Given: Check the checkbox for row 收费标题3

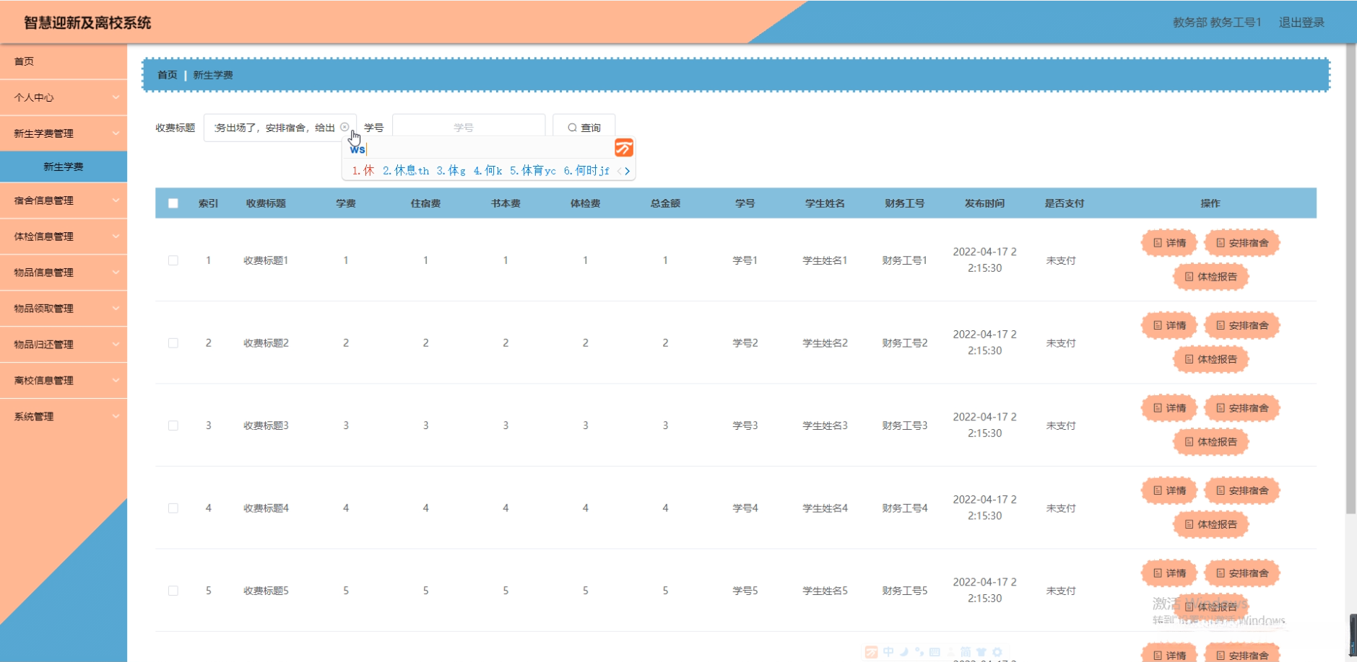Looking at the screenshot, I should [x=173, y=425].
